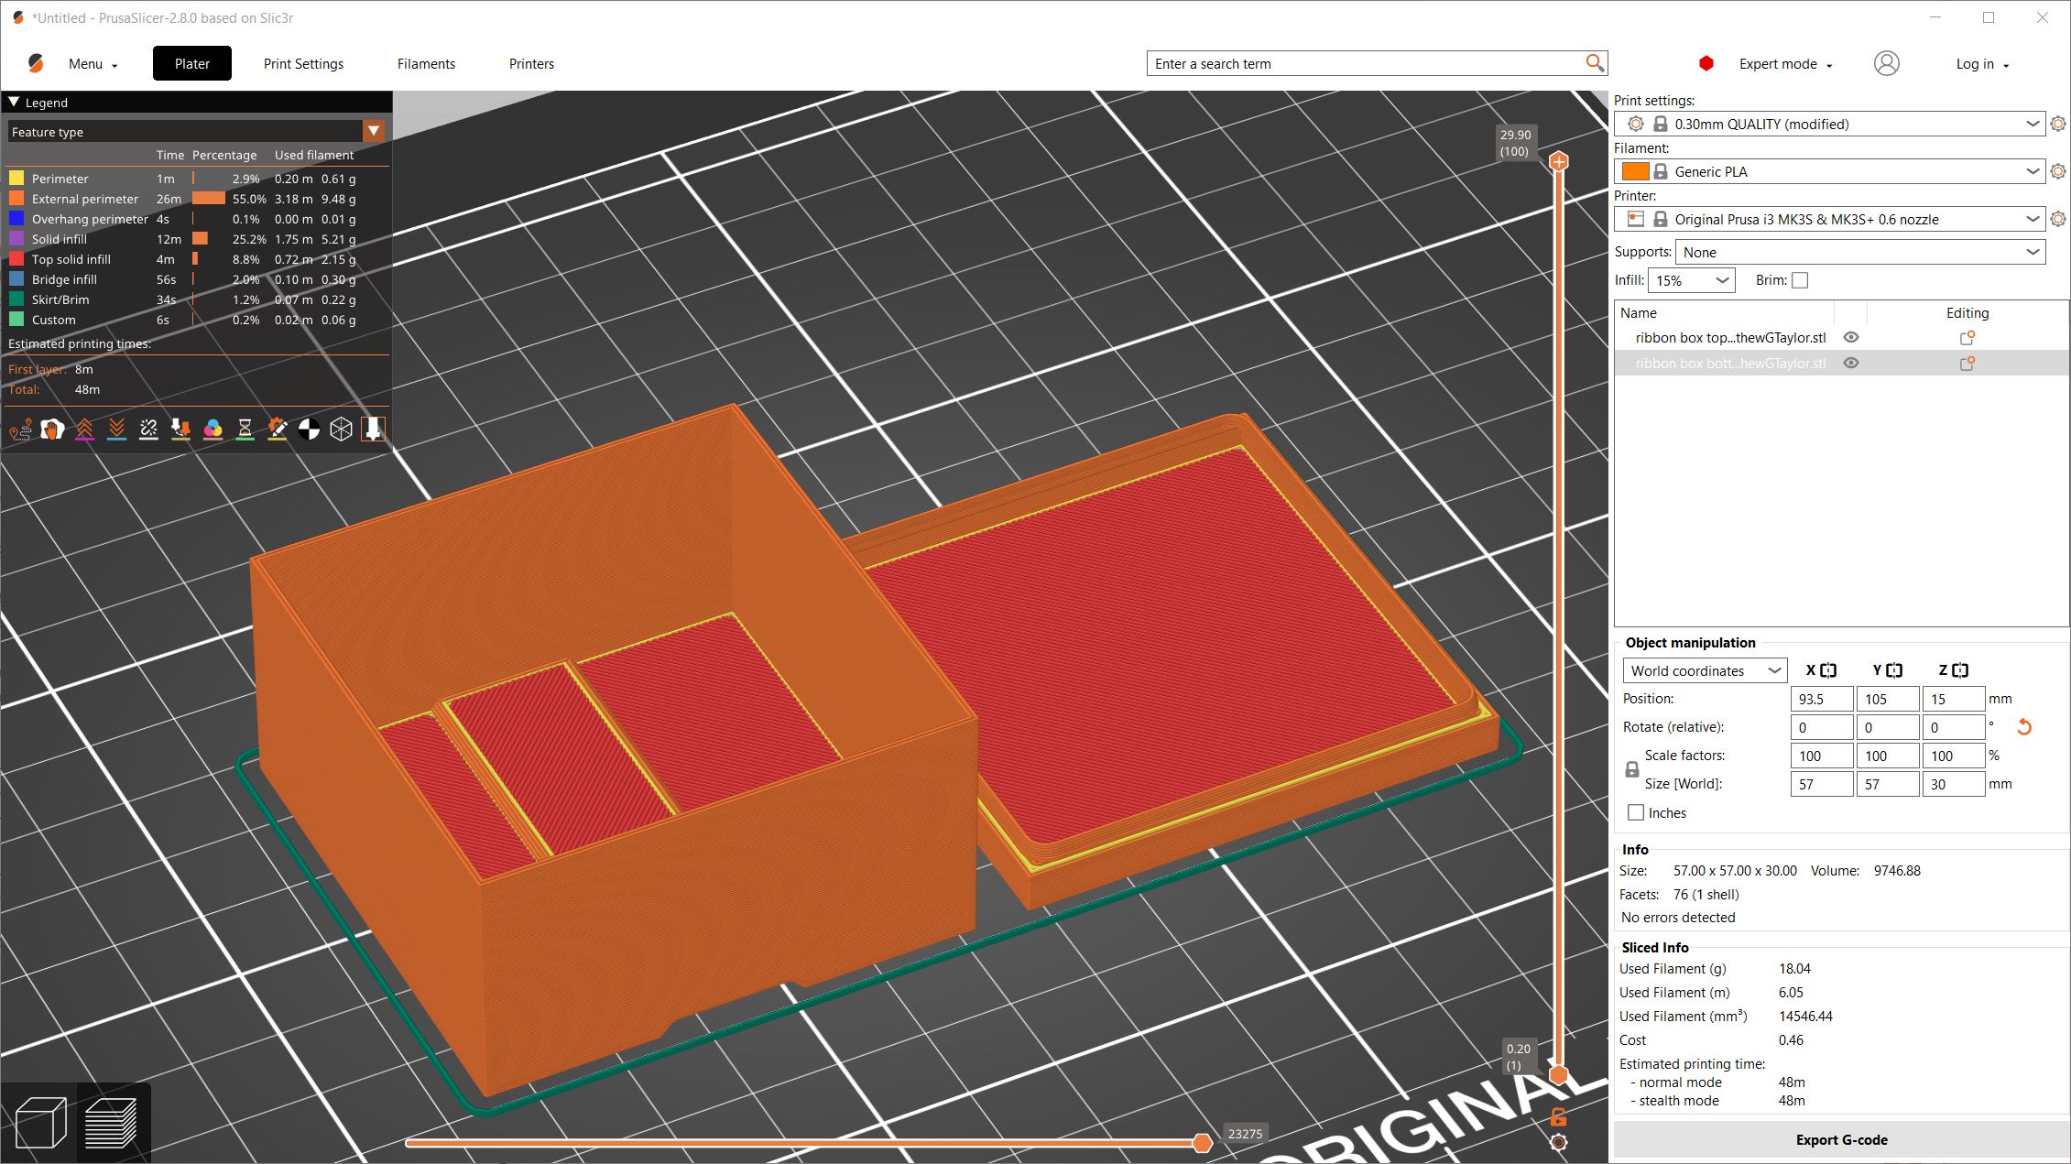Open Infill percentage dropdown
Image resolution: width=2071 pixels, height=1164 pixels.
pos(1691,280)
